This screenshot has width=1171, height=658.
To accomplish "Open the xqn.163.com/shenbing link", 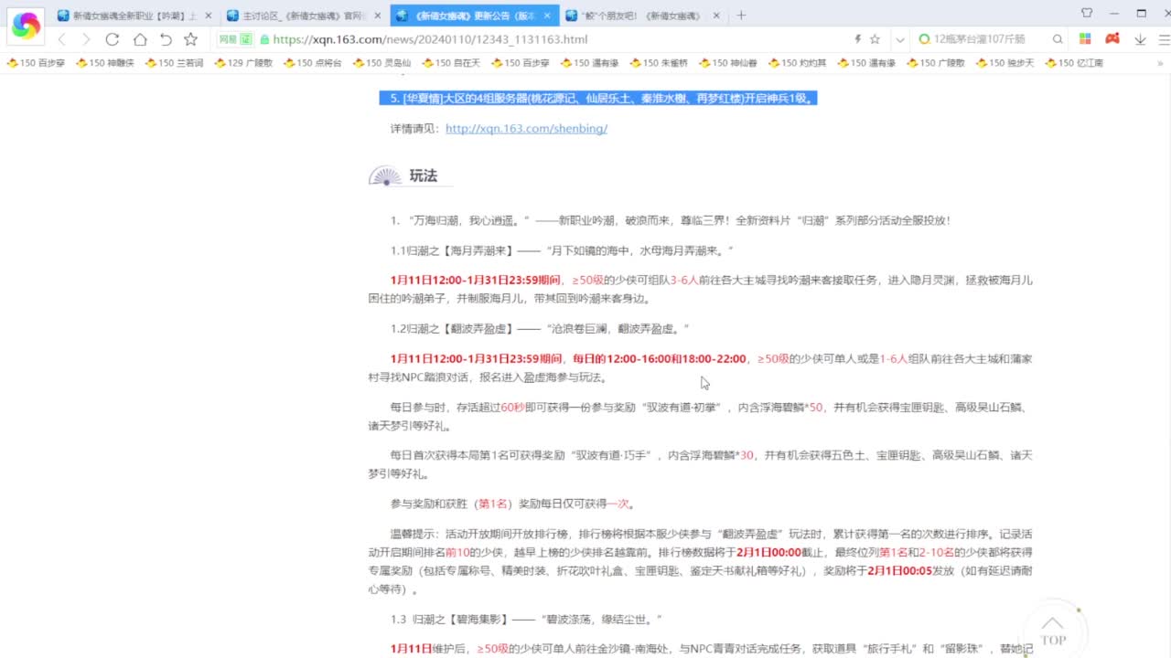I will [525, 128].
